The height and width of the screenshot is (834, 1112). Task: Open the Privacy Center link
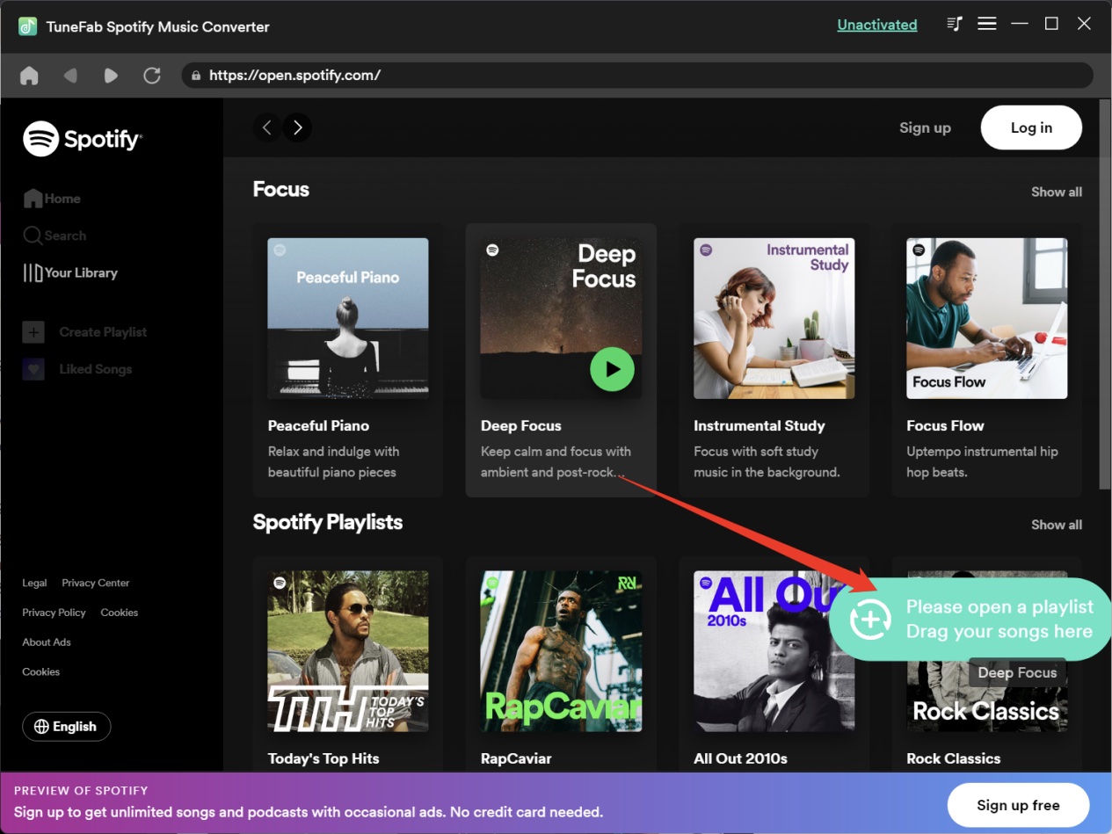[x=96, y=583]
